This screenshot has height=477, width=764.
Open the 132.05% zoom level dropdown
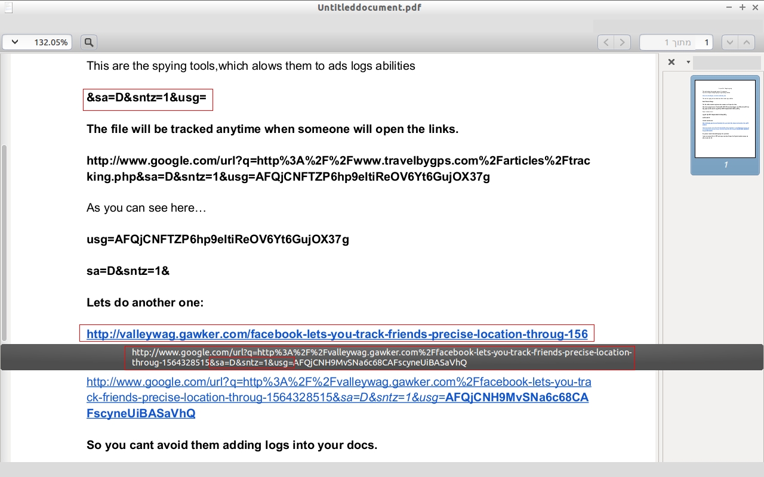click(37, 42)
